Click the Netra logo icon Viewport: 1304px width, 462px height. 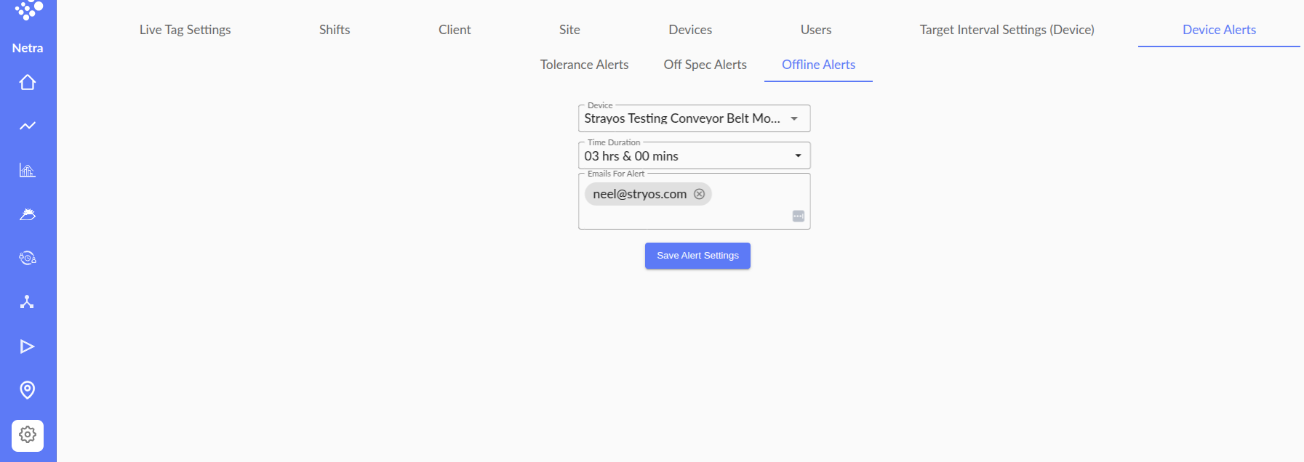pyautogui.click(x=28, y=11)
